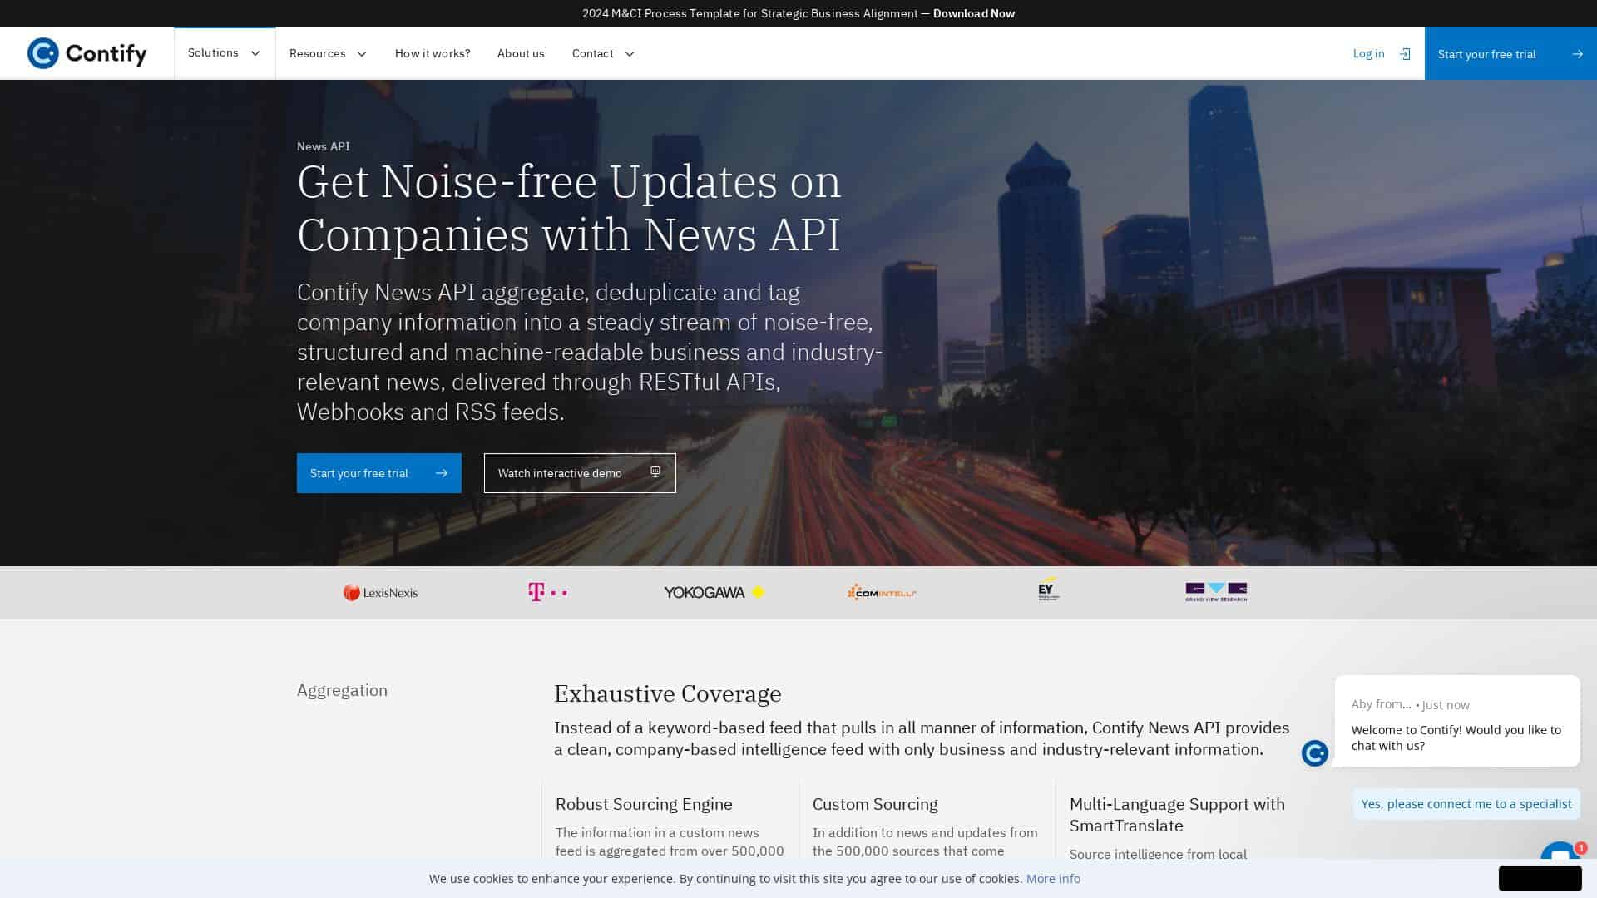Open the About us page
1597x898 pixels.
(x=521, y=52)
